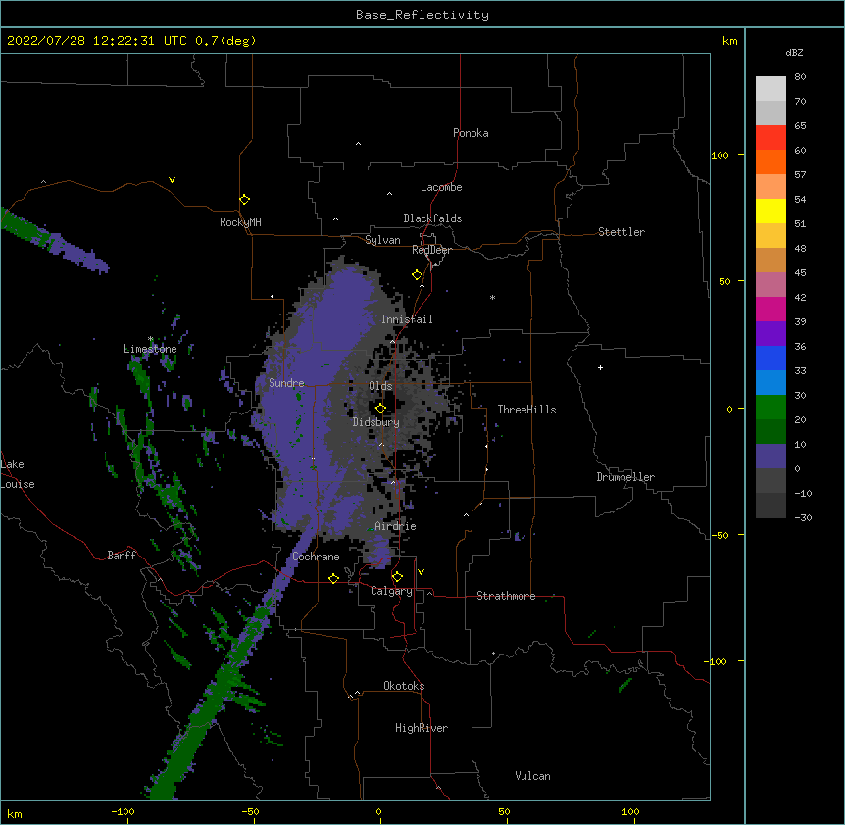The width and height of the screenshot is (845, 825).
Task: Click the Strathmore label
Action: pyautogui.click(x=506, y=596)
